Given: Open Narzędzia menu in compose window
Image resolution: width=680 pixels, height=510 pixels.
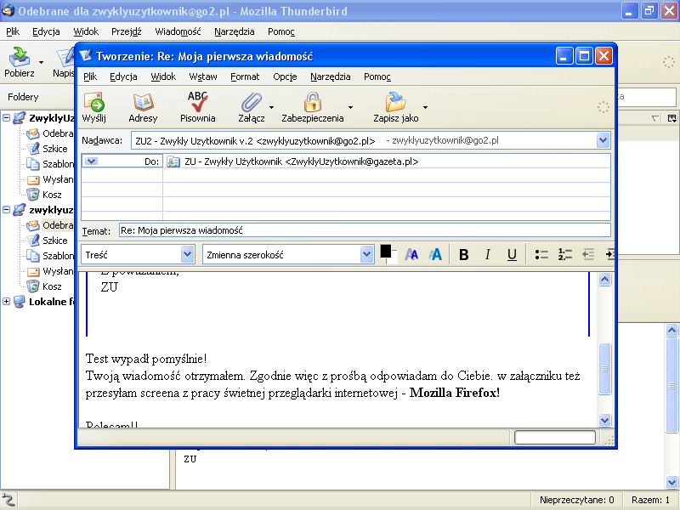Looking at the screenshot, I should tap(330, 76).
